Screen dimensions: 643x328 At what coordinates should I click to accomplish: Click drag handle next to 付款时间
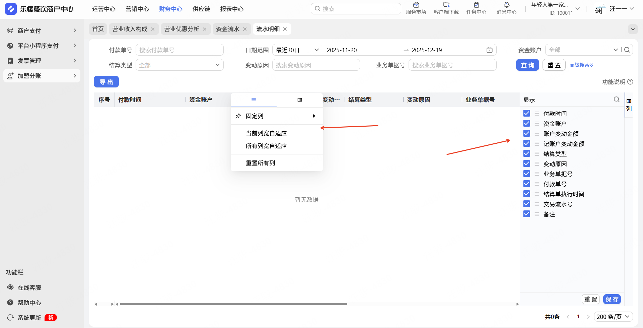click(537, 114)
